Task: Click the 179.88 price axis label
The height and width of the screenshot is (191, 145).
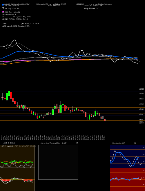Action: (142, 94)
